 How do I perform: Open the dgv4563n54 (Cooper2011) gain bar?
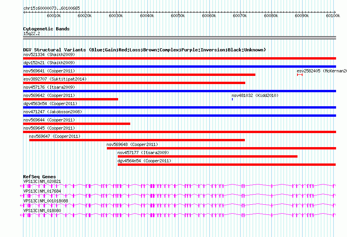179,107
